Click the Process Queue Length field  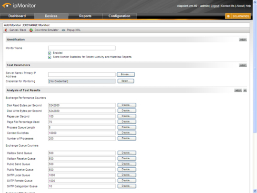[82, 128]
